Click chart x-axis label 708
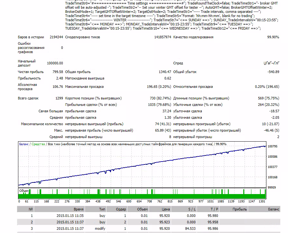This screenshot has width=288, height=233. click(x=149, y=201)
